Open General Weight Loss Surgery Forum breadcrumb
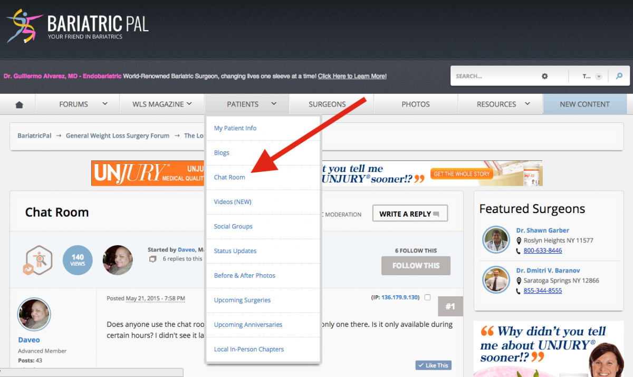This screenshot has width=633, height=377. point(118,136)
